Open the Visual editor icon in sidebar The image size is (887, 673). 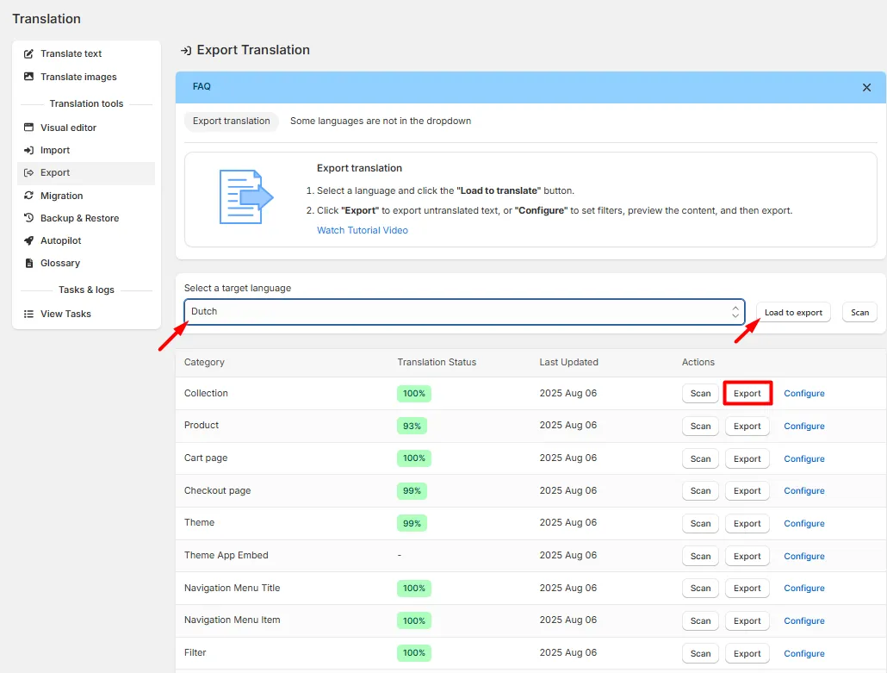[x=28, y=128]
